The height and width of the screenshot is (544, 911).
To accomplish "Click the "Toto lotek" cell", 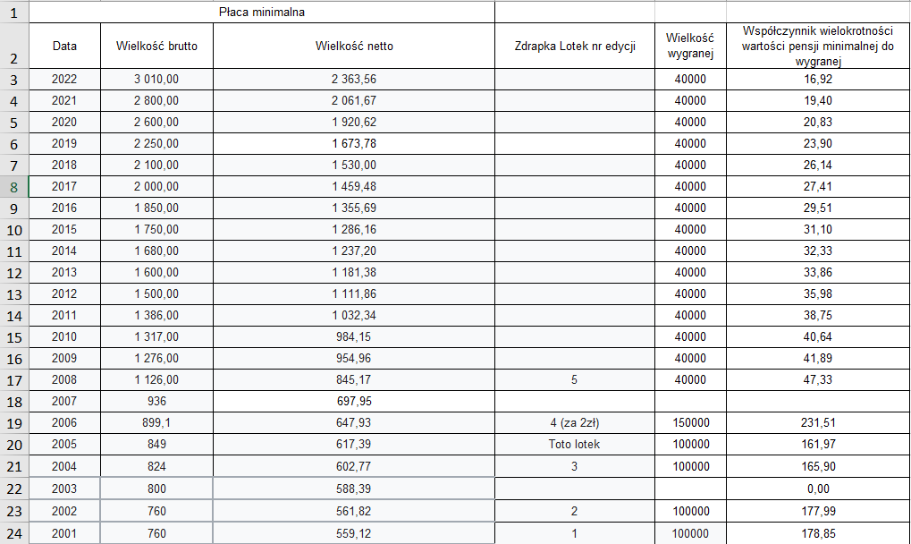I will pos(575,445).
